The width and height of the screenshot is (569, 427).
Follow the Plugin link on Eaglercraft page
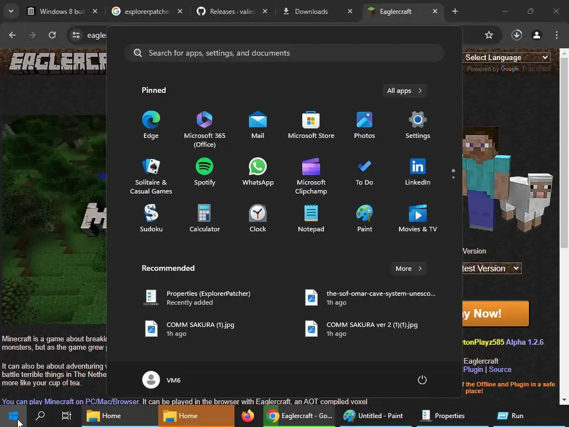[x=473, y=370]
